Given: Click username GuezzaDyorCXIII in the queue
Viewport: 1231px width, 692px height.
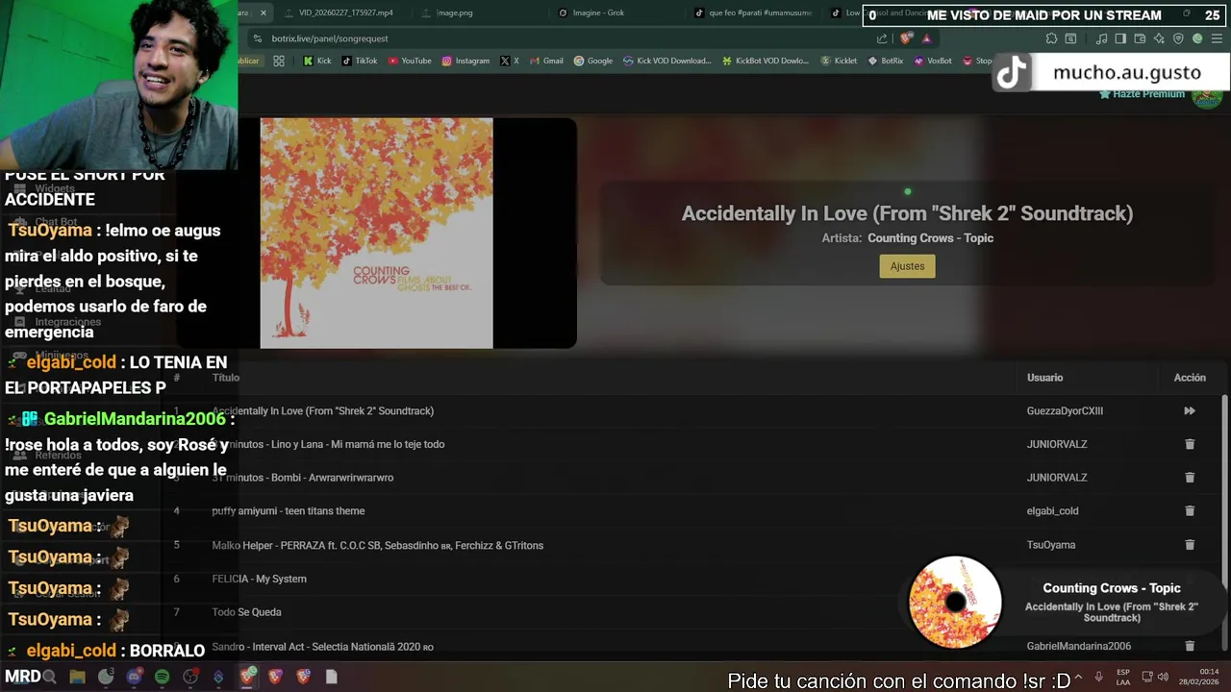Looking at the screenshot, I should point(1065,410).
